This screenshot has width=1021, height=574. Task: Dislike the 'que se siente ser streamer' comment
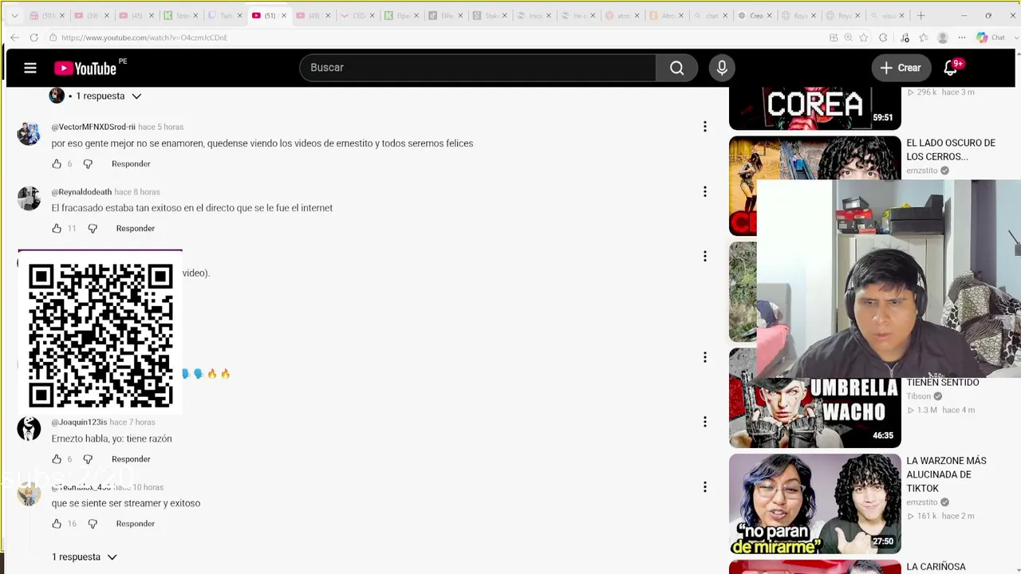coord(93,524)
